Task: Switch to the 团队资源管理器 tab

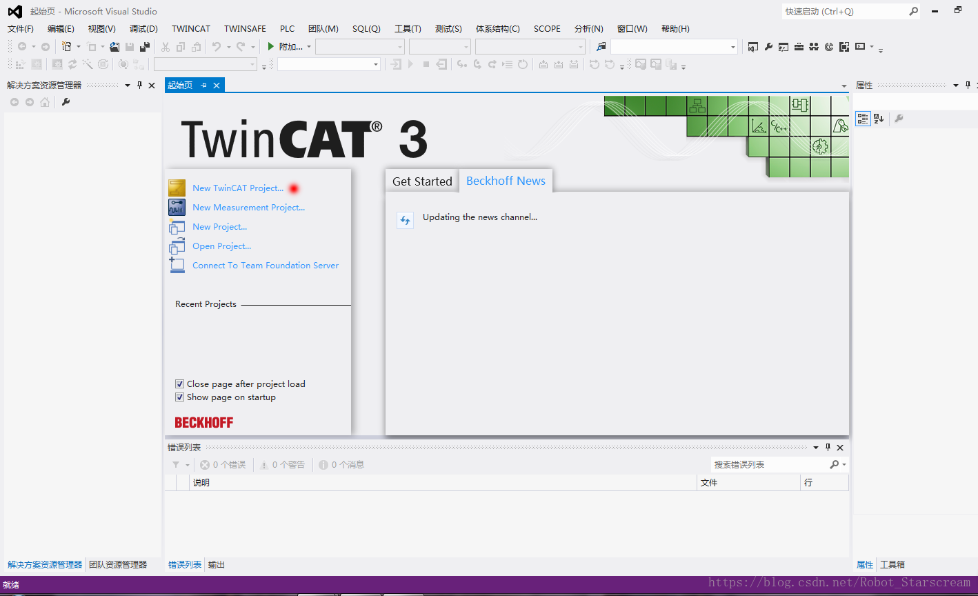Action: (x=118, y=565)
